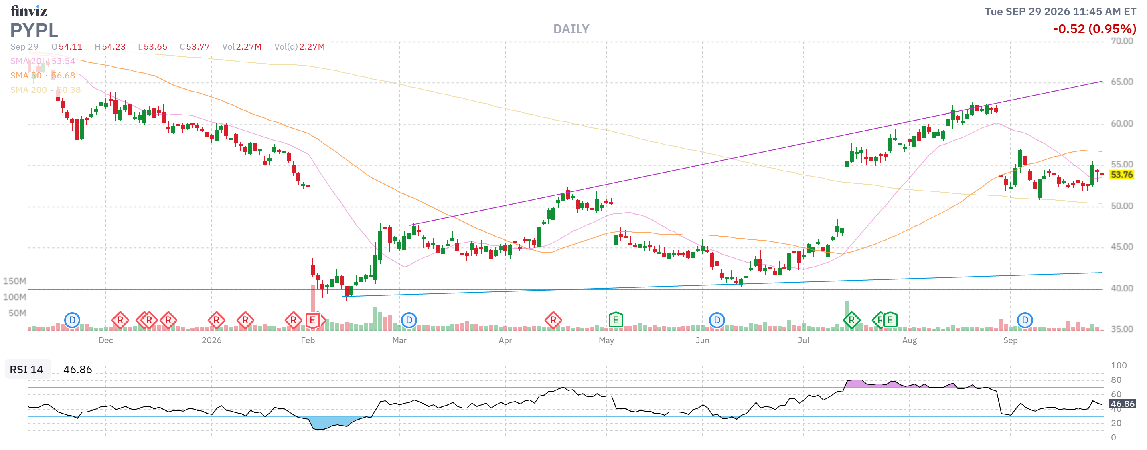Click the red R marker left of red E
Screen dimensions: 1147x450
point(294,320)
